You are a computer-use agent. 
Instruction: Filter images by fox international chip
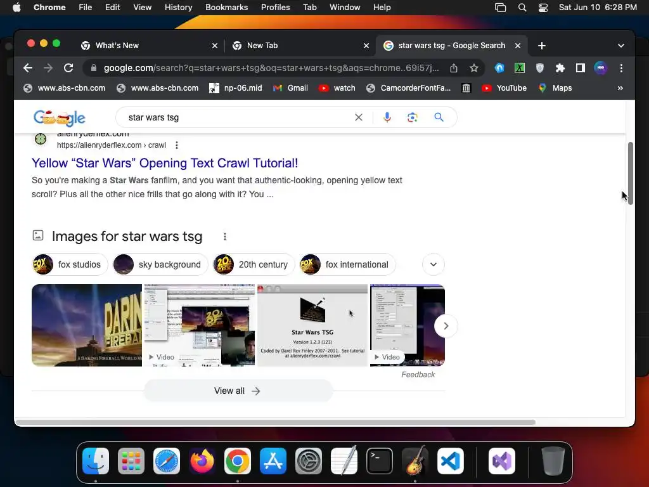point(348,264)
